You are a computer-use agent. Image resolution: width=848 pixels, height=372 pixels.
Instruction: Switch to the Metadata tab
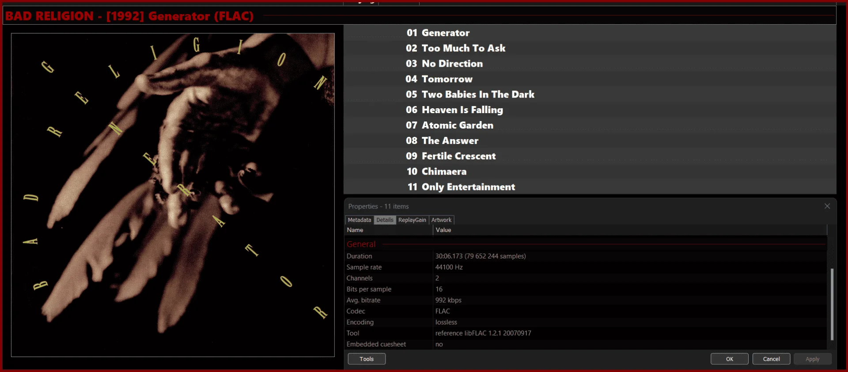tap(360, 220)
